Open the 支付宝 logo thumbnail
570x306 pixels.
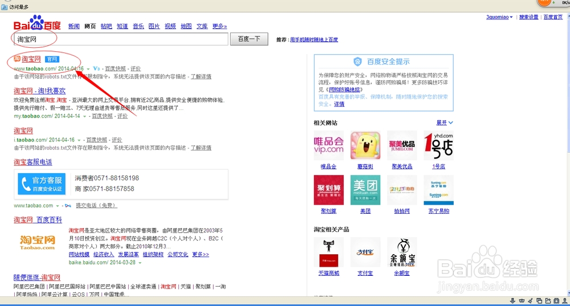[365, 252]
